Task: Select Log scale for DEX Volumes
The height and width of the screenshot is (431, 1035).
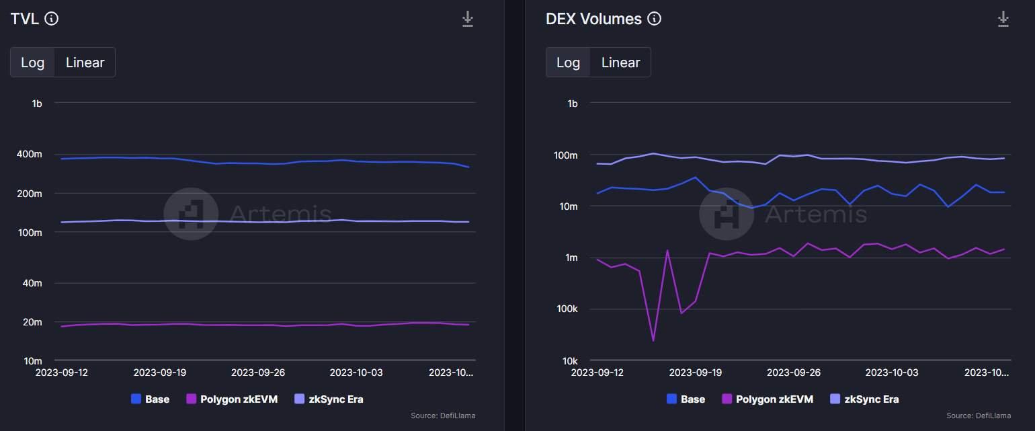Action: pyautogui.click(x=568, y=63)
